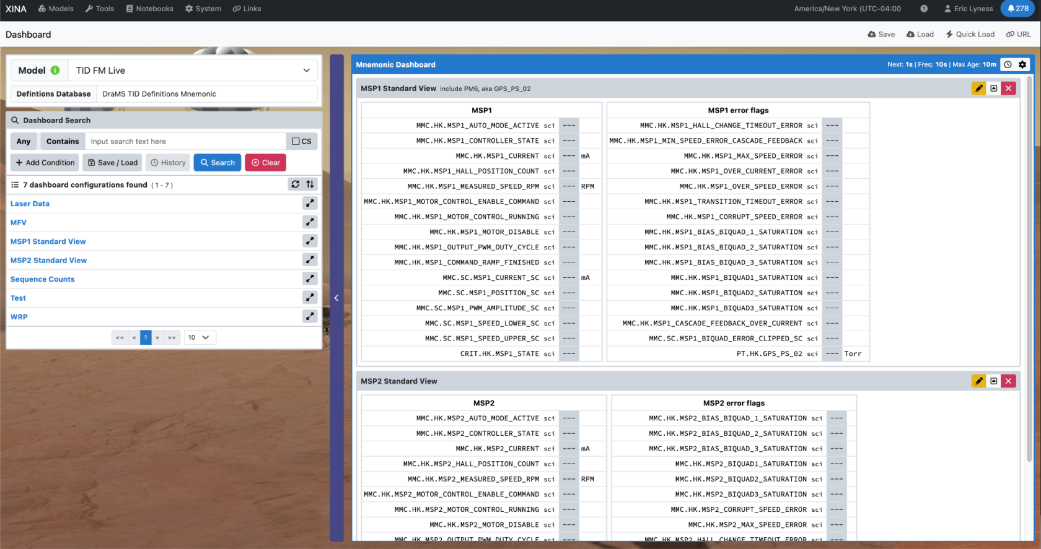Close the MSP2 Standard View panel

coord(1009,381)
